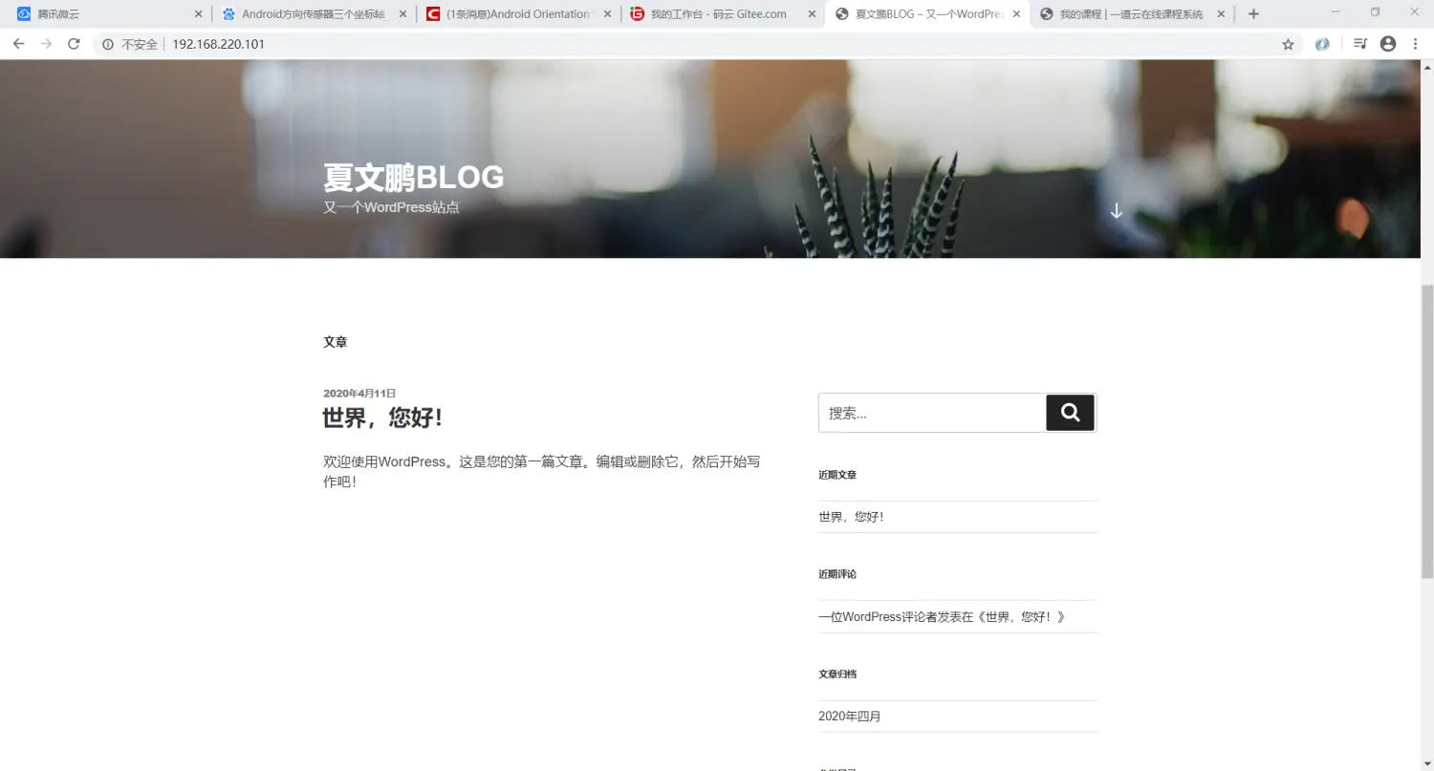Click the blue extension icon in the toolbar

click(1322, 44)
